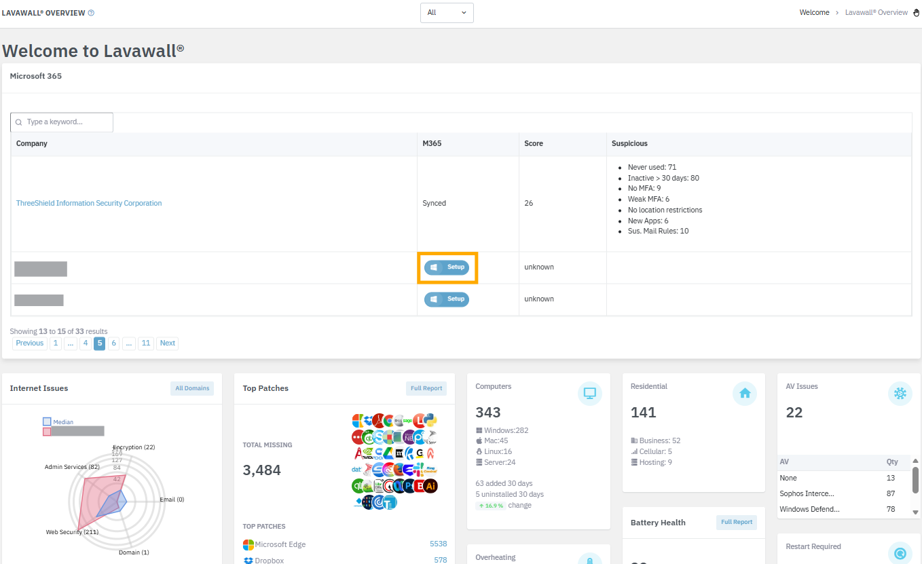Click the magnifier icon in the keyword search box
The image size is (922, 564).
pos(18,122)
